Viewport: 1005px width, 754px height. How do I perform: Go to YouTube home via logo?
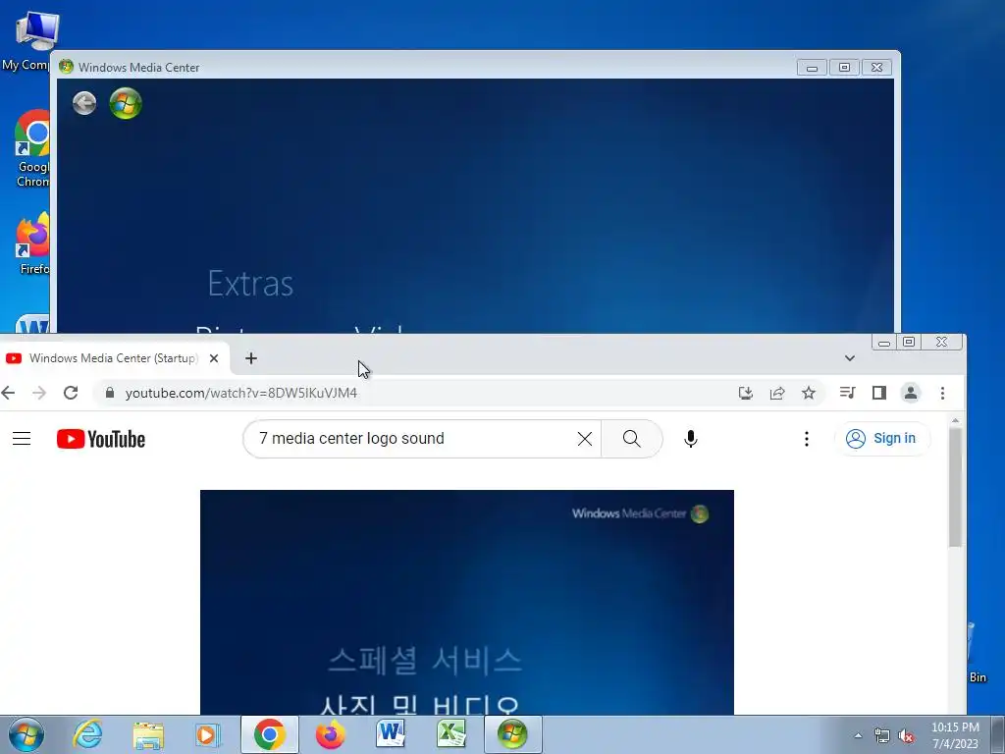click(101, 439)
